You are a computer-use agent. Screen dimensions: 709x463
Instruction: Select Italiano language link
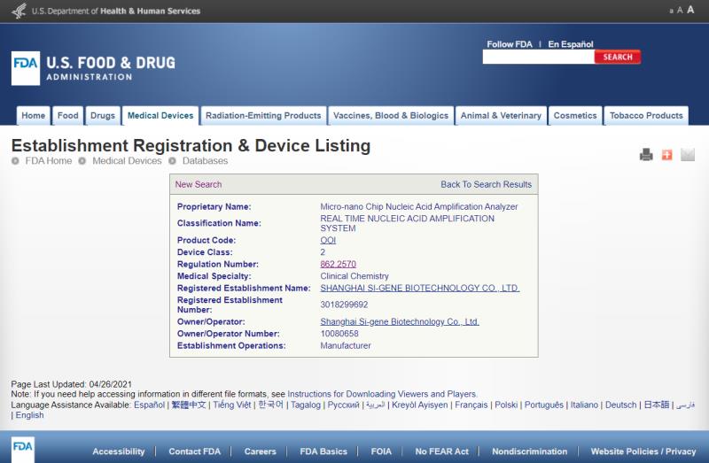584,405
